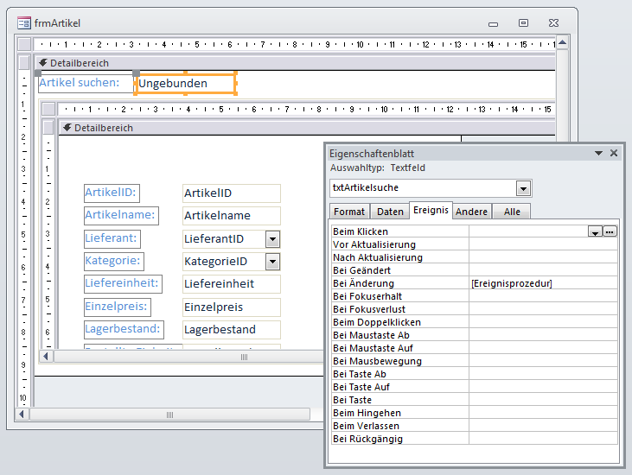632x475 pixels.
Task: Click the form selector square at ruler corner
Action: tap(25, 44)
